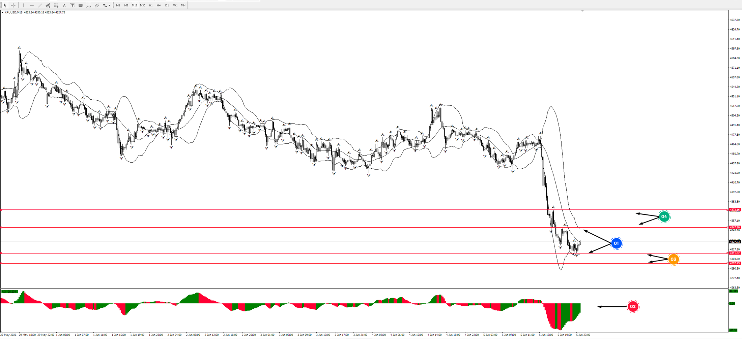Screen dimensions: 742x339
Task: Click the 4 Jun 14:00 time label
Action: (434, 335)
